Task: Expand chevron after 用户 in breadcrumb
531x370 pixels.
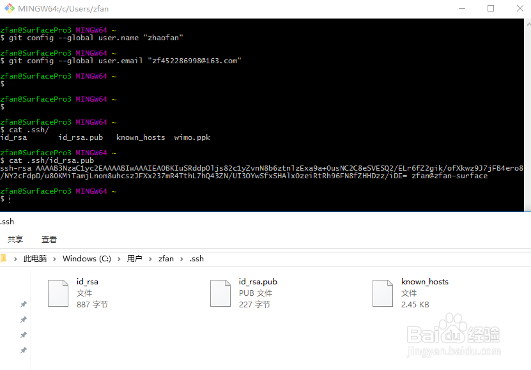Action: (150, 259)
